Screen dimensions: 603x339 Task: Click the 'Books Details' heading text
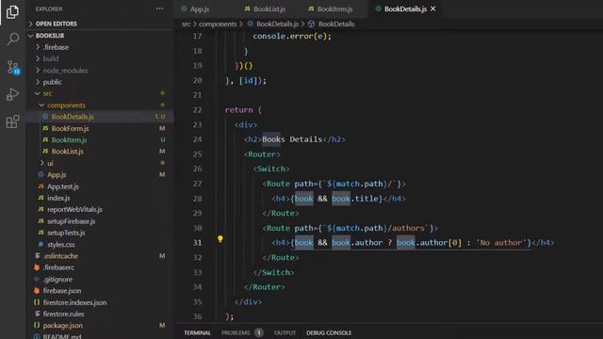tap(292, 139)
